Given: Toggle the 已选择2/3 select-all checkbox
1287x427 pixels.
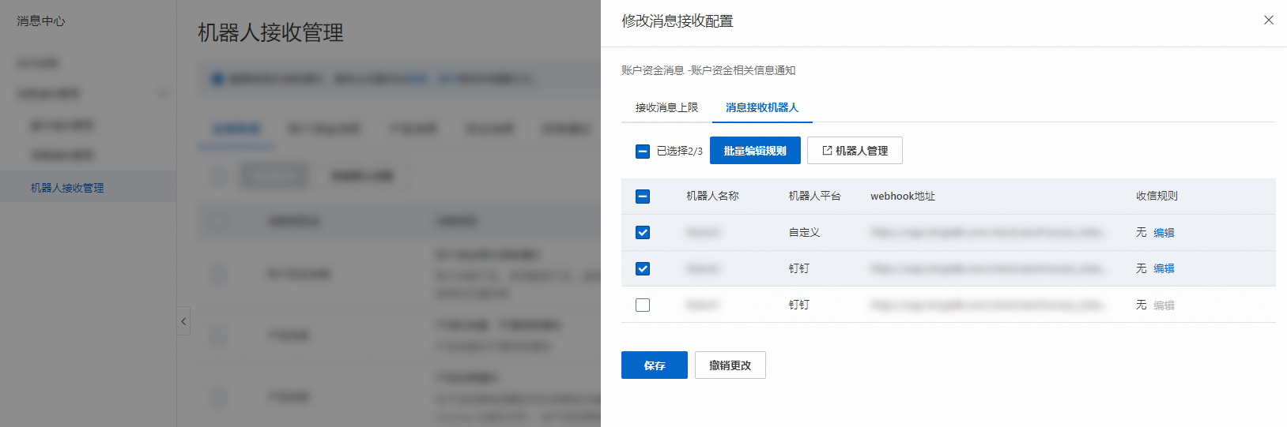Looking at the screenshot, I should coord(643,151).
